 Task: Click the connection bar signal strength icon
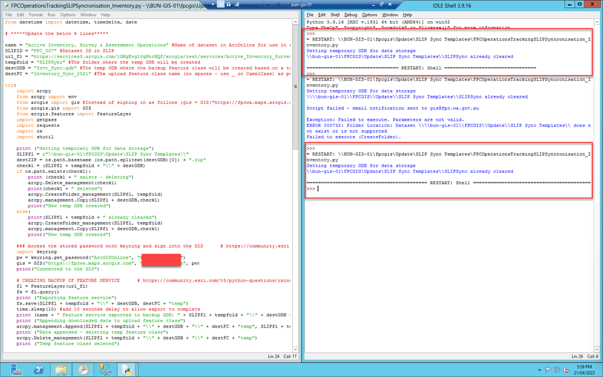click(236, 4)
